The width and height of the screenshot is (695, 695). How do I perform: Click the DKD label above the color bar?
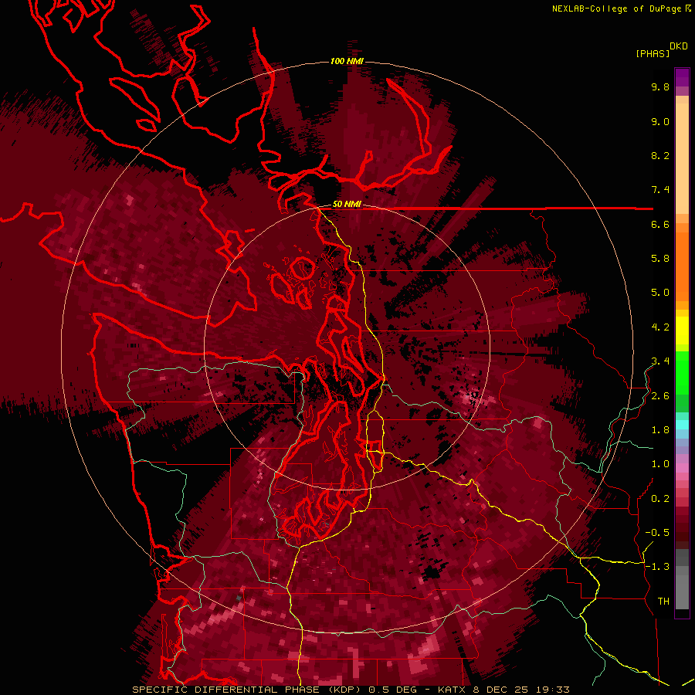pyautogui.click(x=678, y=46)
